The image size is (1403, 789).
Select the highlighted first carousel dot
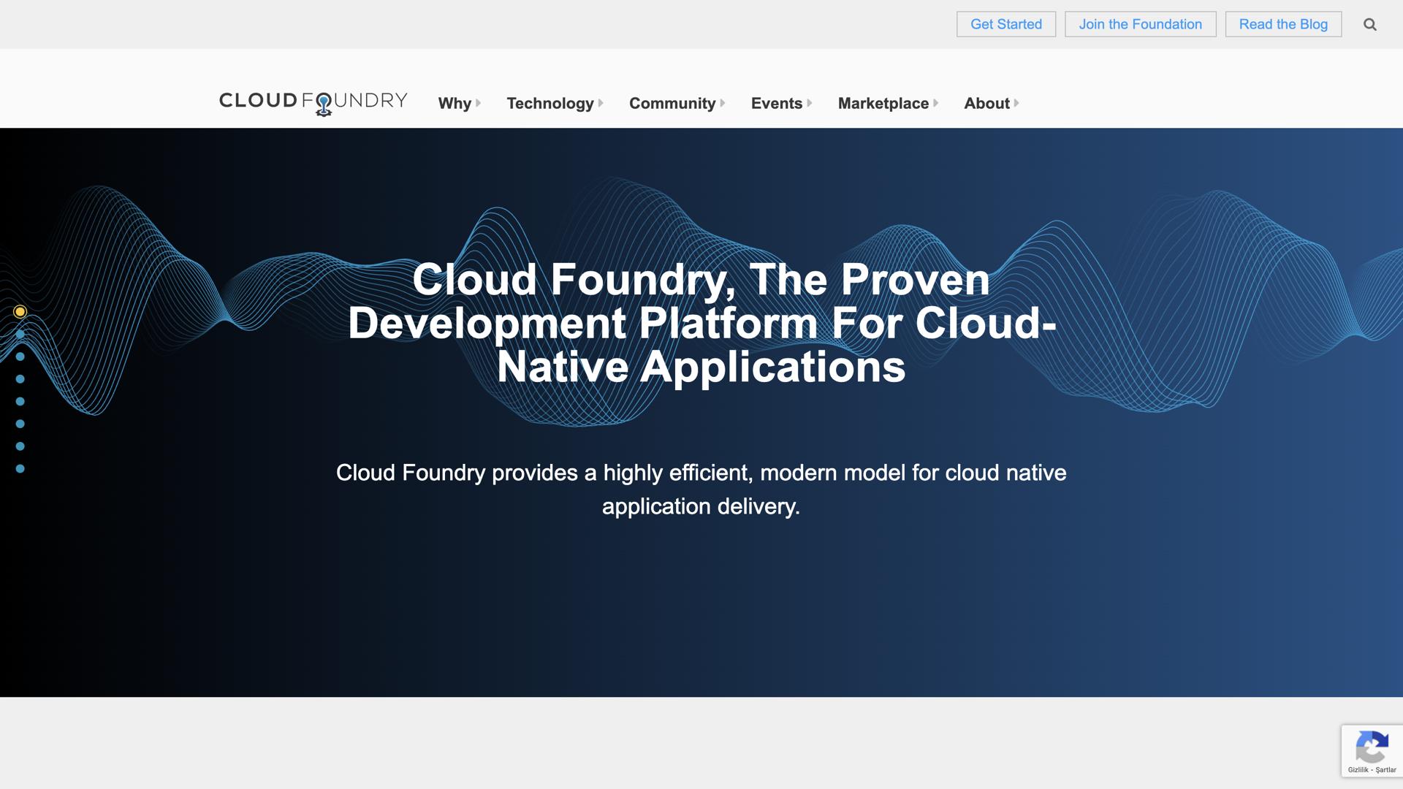tap(20, 311)
